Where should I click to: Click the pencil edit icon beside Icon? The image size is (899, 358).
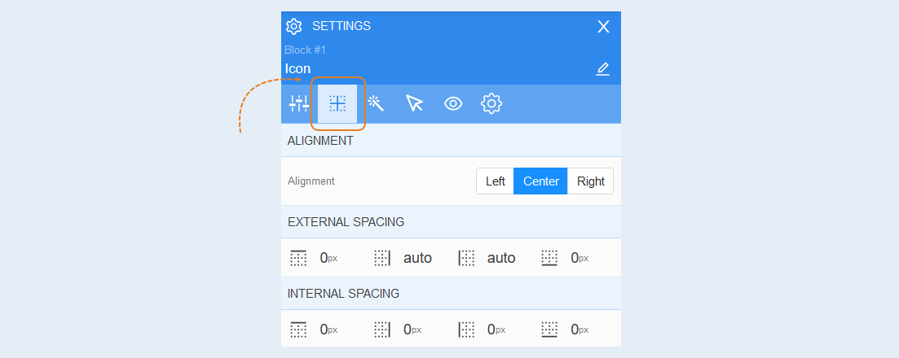coord(602,69)
